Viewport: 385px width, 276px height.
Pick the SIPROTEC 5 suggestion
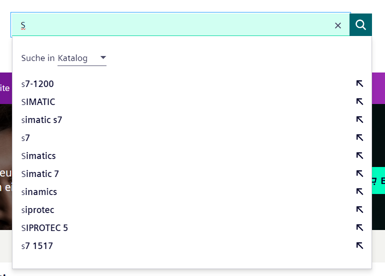(45, 228)
